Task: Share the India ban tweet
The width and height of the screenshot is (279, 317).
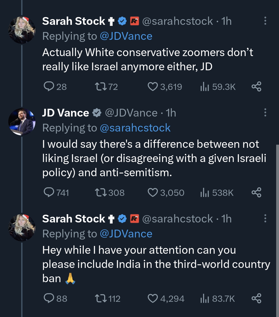Action: click(256, 298)
